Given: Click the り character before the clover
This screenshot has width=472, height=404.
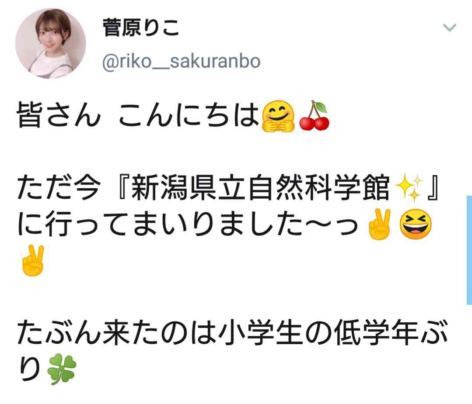Looking at the screenshot, I should coord(30,369).
